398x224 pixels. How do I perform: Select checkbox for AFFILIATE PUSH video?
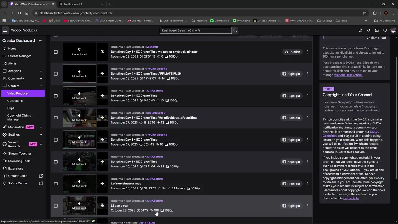[56, 74]
